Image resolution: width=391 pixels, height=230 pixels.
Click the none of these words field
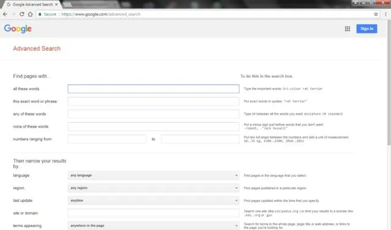coord(153,126)
